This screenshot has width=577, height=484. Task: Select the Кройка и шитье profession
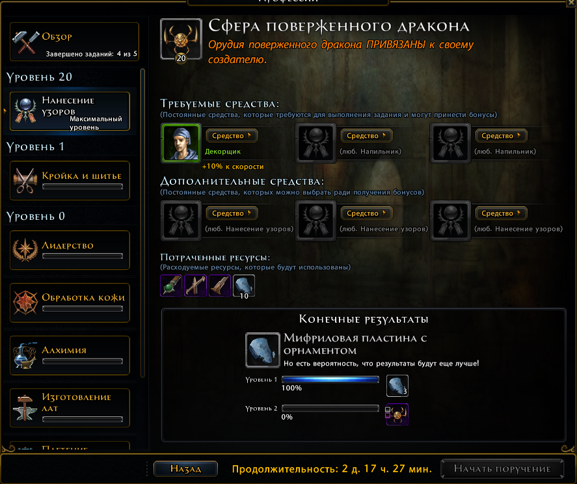coord(70,180)
